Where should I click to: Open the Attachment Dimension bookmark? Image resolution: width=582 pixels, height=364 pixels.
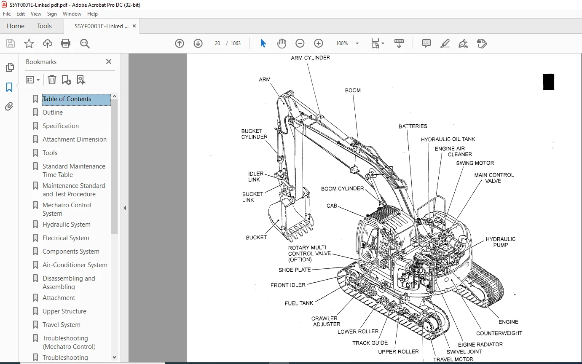tap(75, 139)
